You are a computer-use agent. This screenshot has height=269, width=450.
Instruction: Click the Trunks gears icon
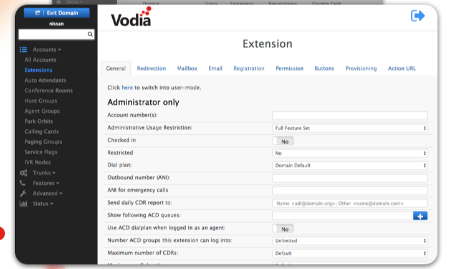[x=23, y=173]
